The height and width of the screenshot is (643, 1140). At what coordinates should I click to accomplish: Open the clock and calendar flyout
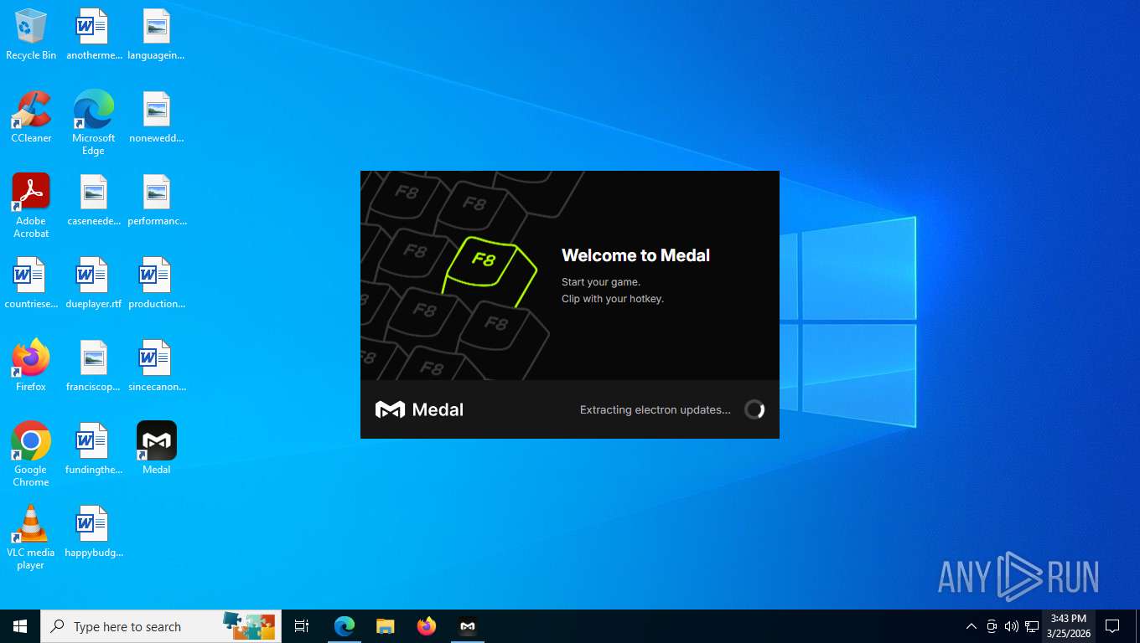tap(1068, 626)
